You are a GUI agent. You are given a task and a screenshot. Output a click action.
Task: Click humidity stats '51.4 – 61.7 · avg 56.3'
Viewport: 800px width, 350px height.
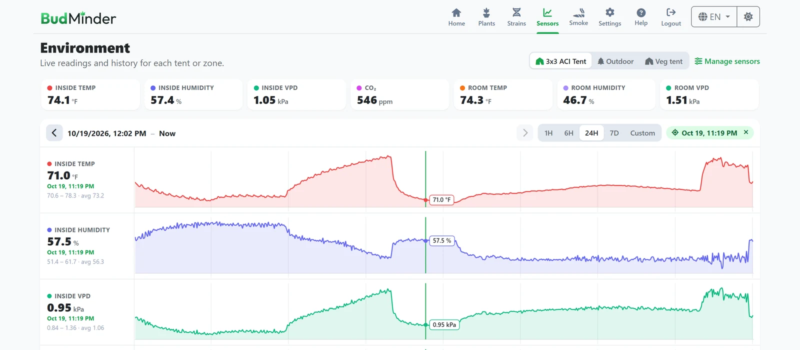click(x=75, y=261)
